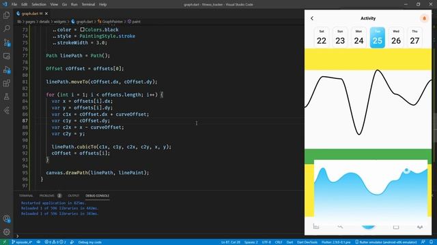This screenshot has width=437, height=245.
Task: Open the Run menu
Action: click(74, 5)
